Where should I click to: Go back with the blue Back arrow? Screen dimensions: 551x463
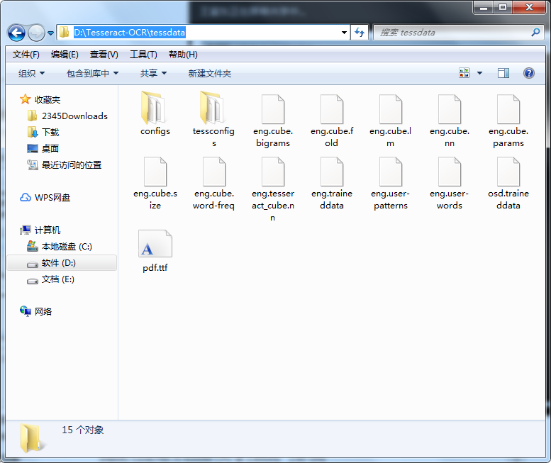[x=16, y=33]
